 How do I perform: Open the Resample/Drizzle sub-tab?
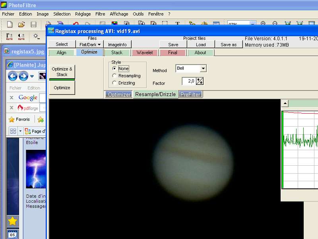155,94
